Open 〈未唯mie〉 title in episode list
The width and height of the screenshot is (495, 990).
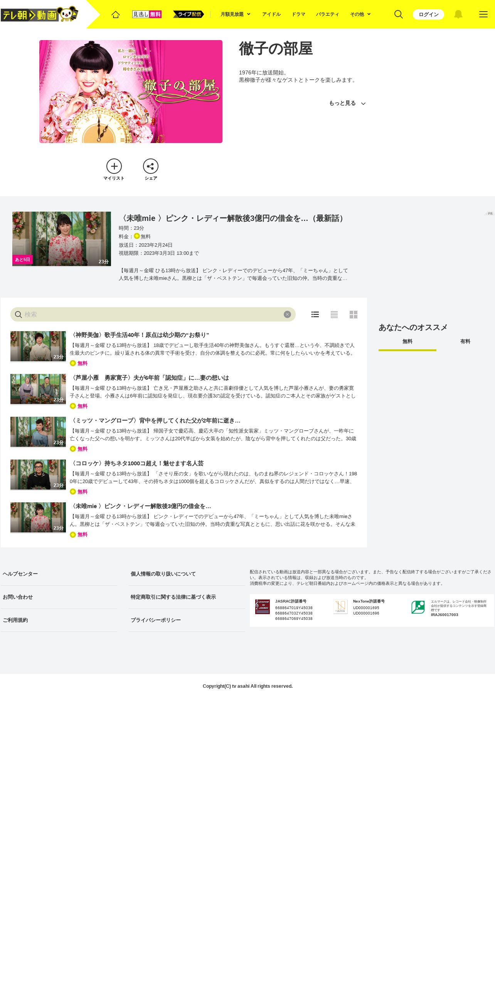click(x=140, y=506)
